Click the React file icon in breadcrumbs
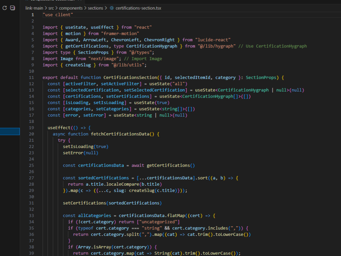The width and height of the screenshot is (341, 256). pyautogui.click(x=112, y=8)
